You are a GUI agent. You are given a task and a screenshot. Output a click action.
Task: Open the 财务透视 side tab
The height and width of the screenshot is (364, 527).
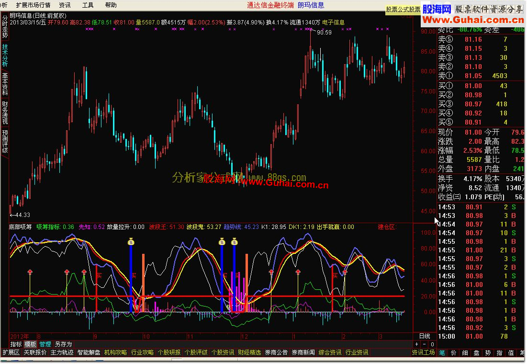coord(5,113)
